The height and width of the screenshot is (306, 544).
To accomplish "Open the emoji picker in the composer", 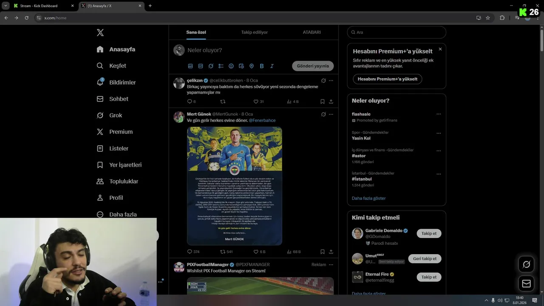I will (231, 66).
